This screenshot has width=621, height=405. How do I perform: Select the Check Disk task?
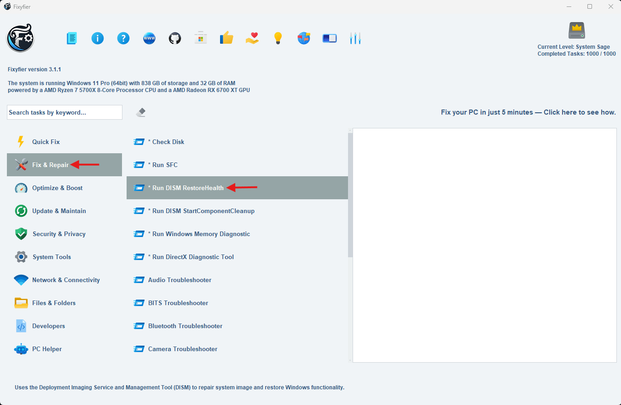237,142
